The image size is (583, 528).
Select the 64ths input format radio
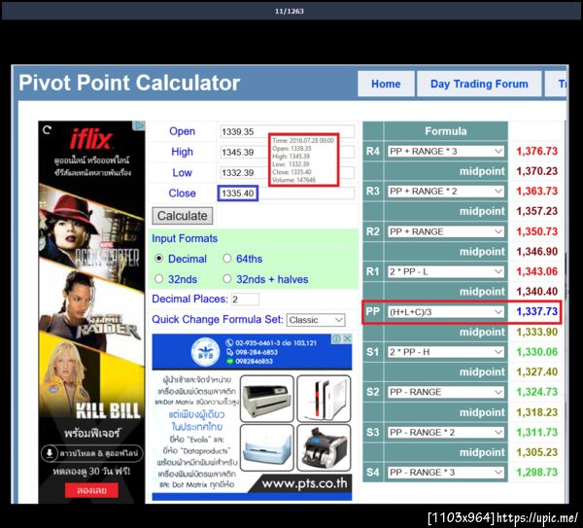pyautogui.click(x=226, y=259)
